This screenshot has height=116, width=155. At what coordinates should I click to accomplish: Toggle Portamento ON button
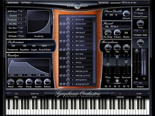(13, 46)
